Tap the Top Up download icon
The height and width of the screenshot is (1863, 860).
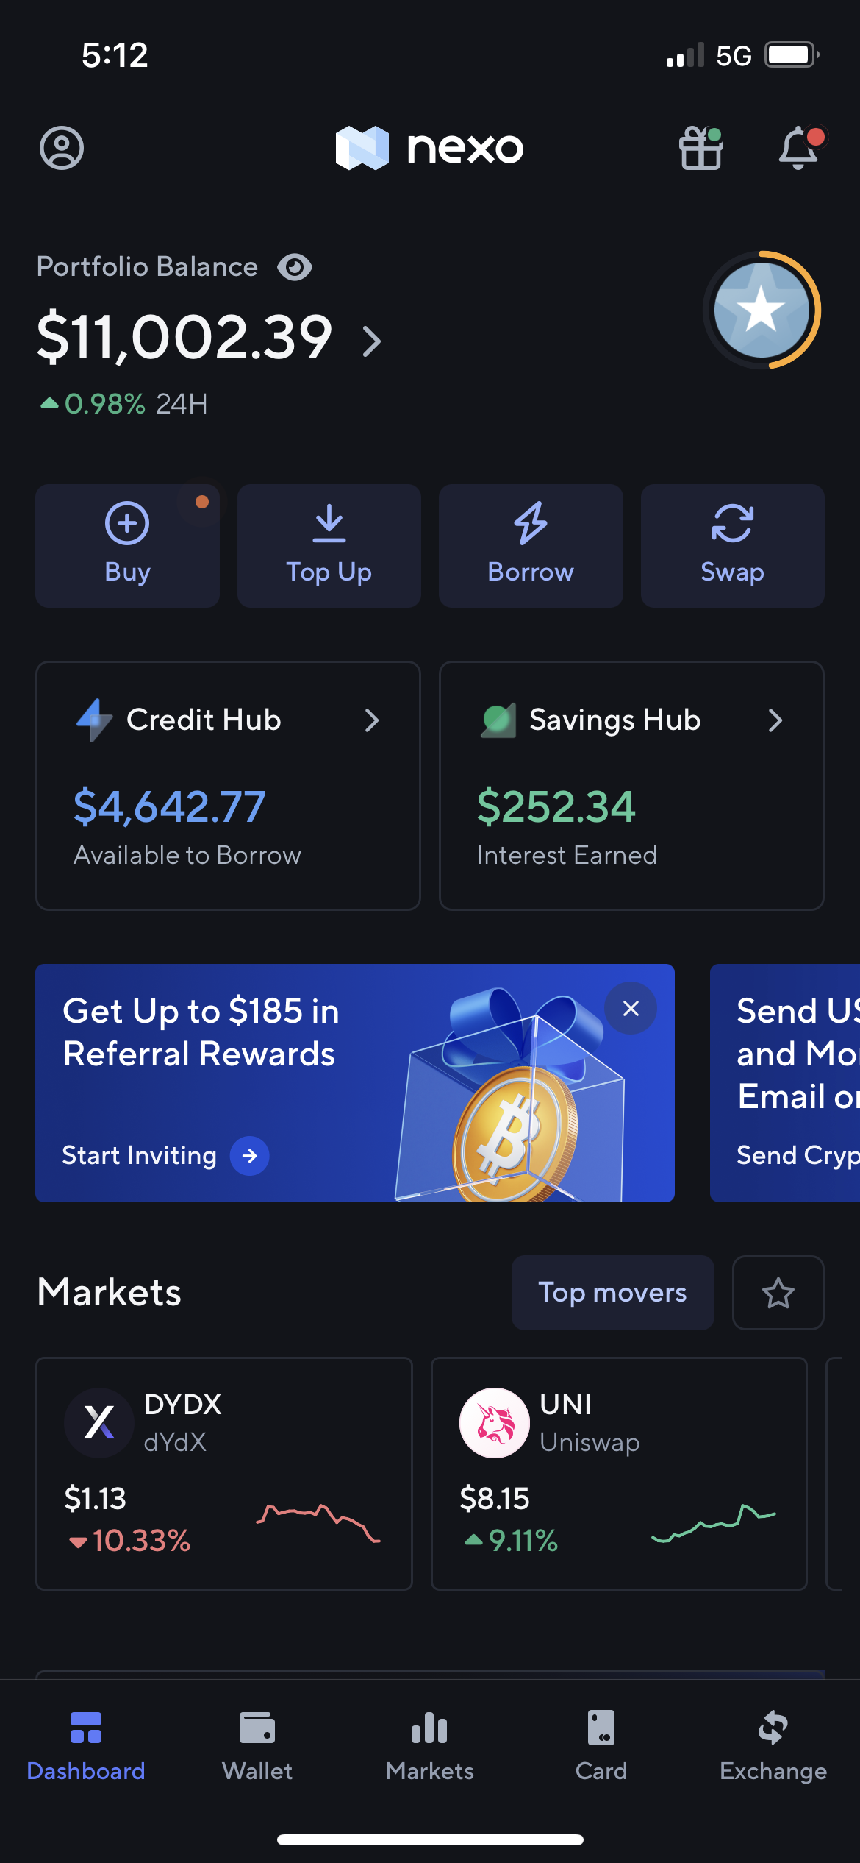click(x=329, y=523)
